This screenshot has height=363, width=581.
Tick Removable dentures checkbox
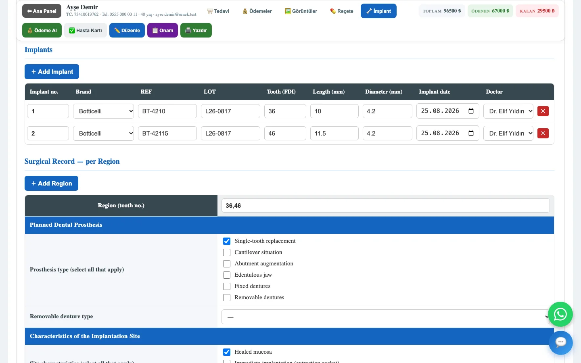[x=227, y=298]
